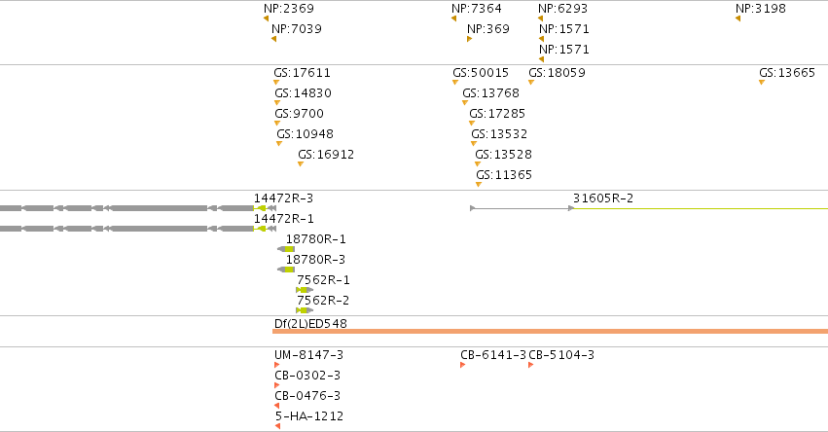Click the triangle marker under GS:16912
This screenshot has height=432, width=828.
301,164
